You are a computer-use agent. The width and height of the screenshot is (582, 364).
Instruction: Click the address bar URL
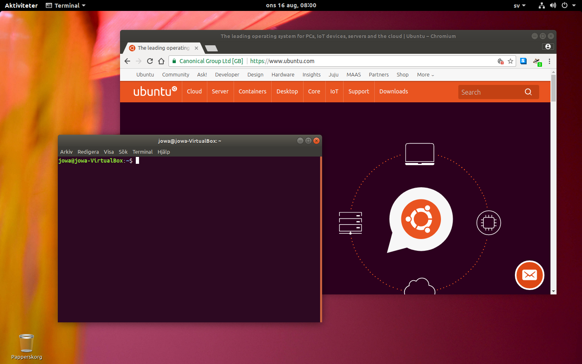point(282,61)
